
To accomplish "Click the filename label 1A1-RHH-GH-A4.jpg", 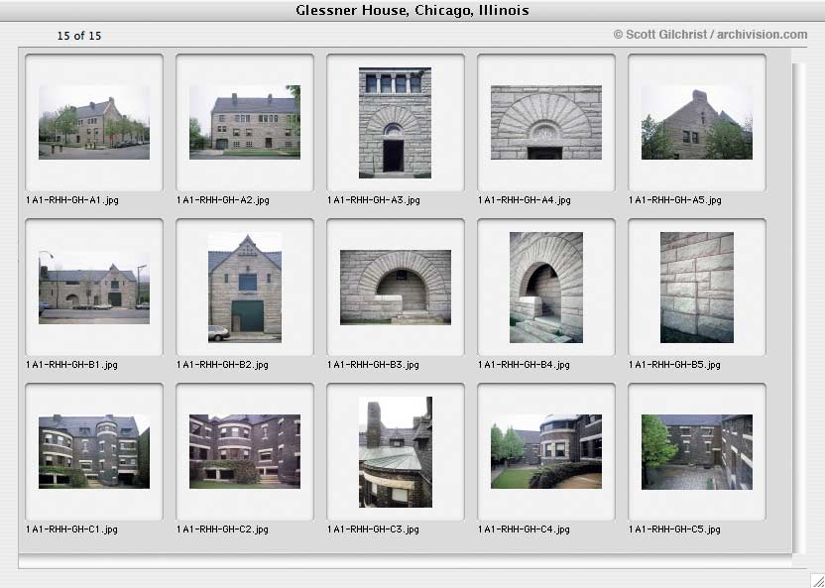I will click(x=524, y=200).
